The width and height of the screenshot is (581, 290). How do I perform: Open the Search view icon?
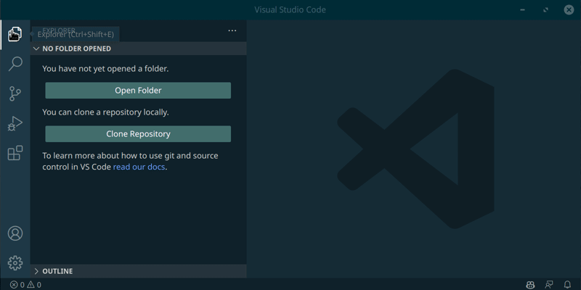pos(15,64)
